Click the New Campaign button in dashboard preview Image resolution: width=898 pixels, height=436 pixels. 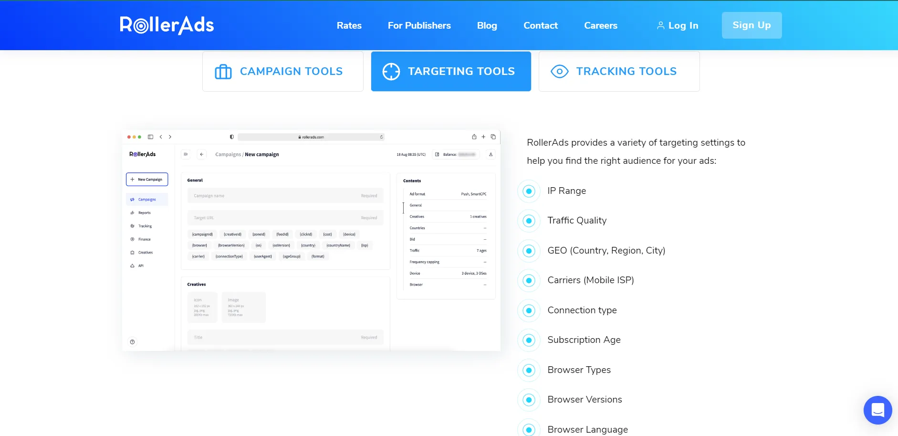147,179
